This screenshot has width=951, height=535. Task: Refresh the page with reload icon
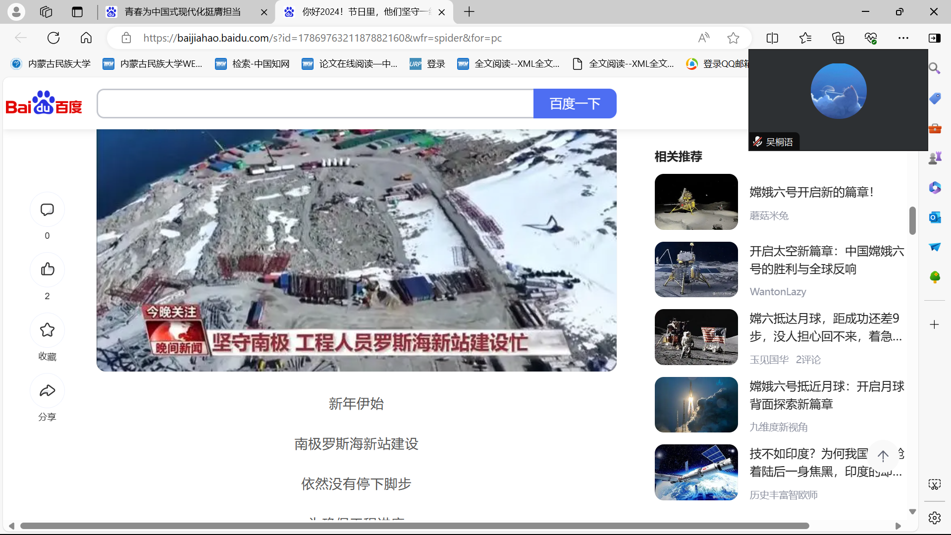(x=53, y=38)
